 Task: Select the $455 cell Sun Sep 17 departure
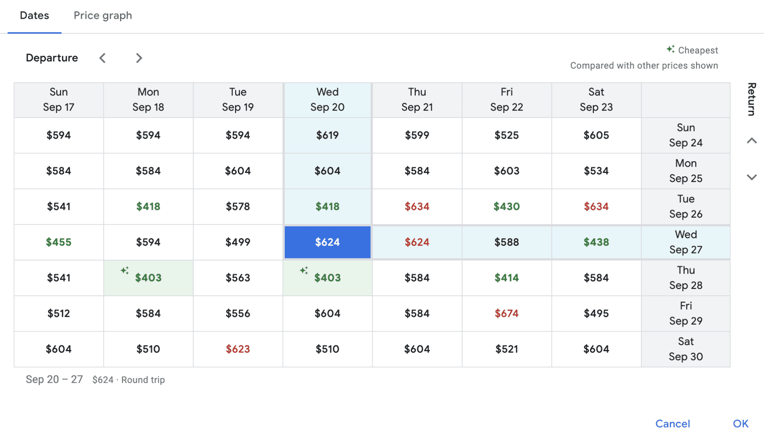click(59, 242)
